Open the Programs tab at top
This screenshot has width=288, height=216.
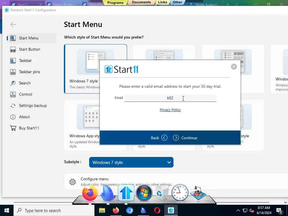coord(115,3)
